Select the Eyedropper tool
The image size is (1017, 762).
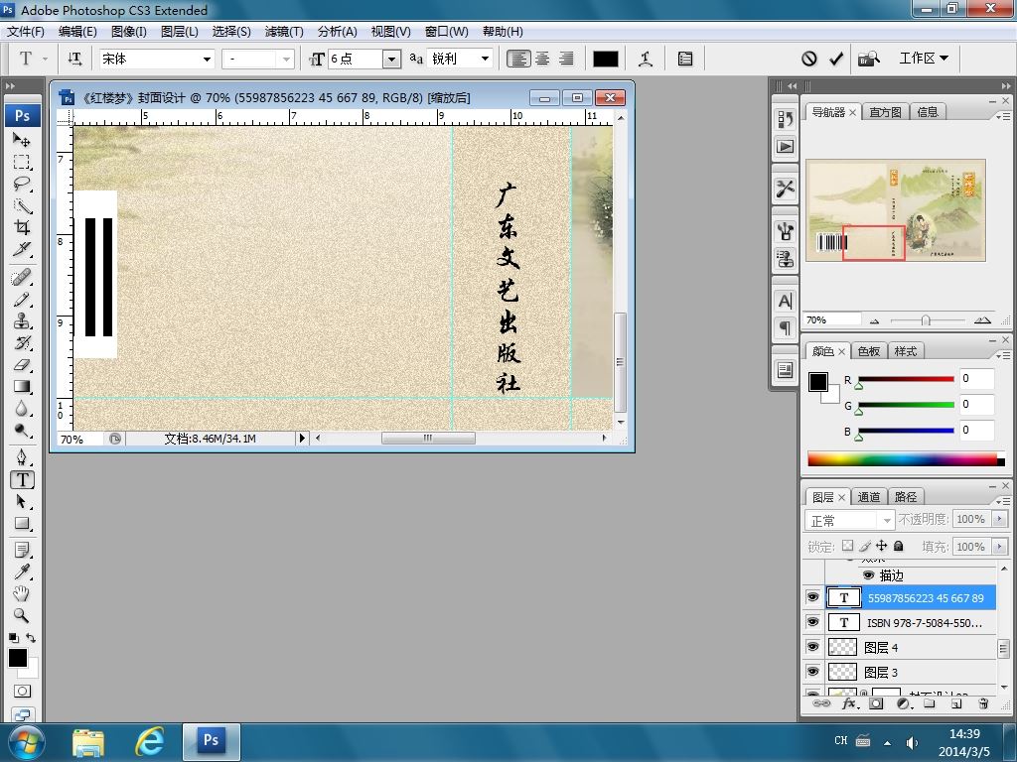[x=22, y=572]
